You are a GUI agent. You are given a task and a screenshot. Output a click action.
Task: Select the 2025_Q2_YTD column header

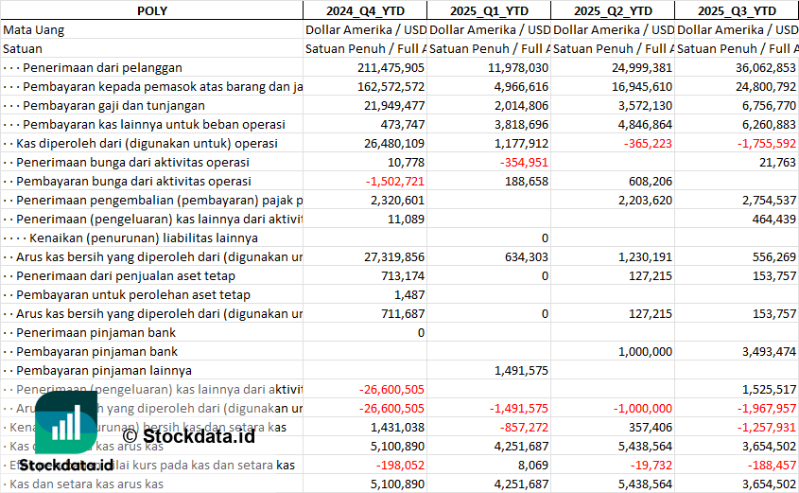tap(613, 10)
